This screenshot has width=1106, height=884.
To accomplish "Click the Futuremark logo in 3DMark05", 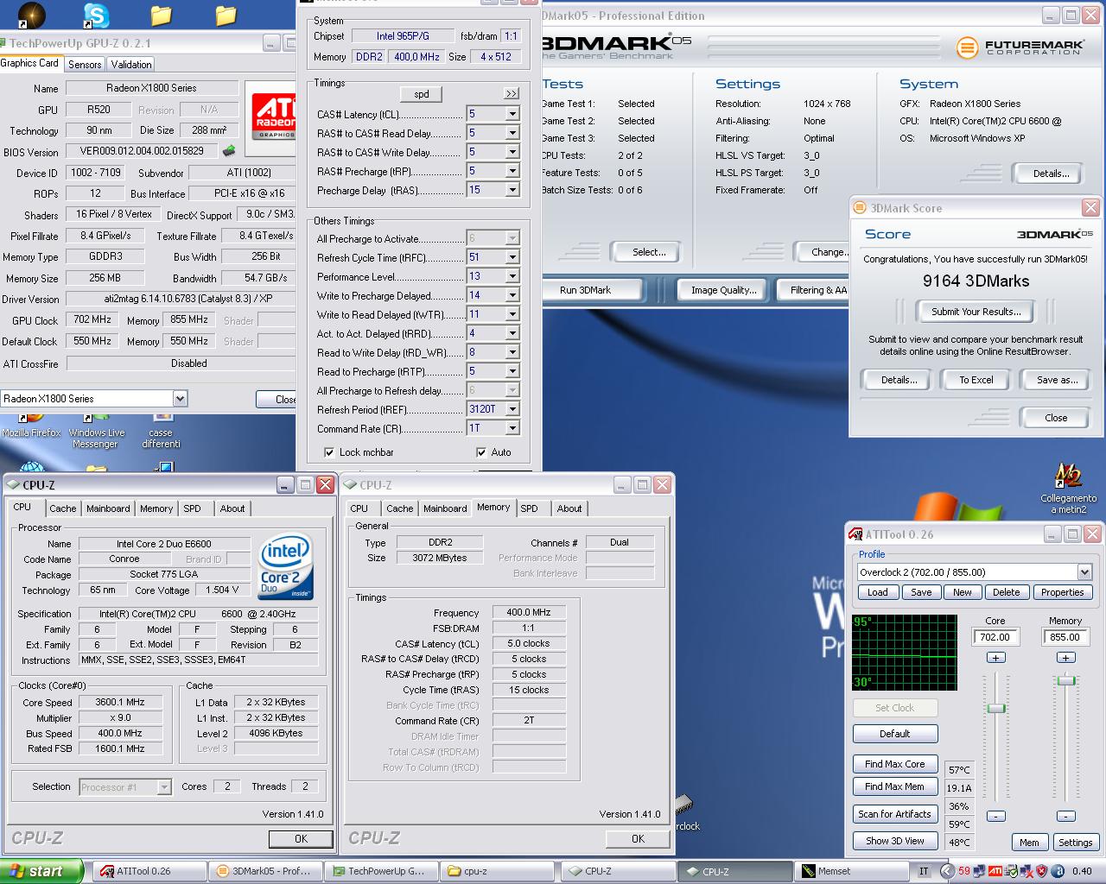I will (x=1020, y=47).
